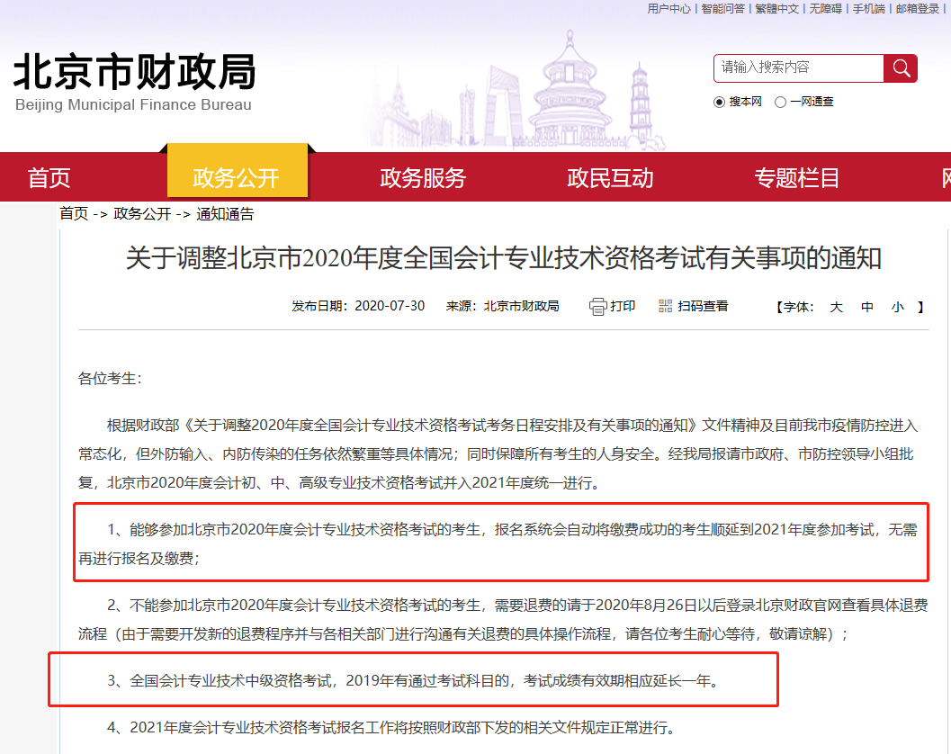Switch to the 政民互动 tab
This screenshot has width=951, height=754.
609,177
